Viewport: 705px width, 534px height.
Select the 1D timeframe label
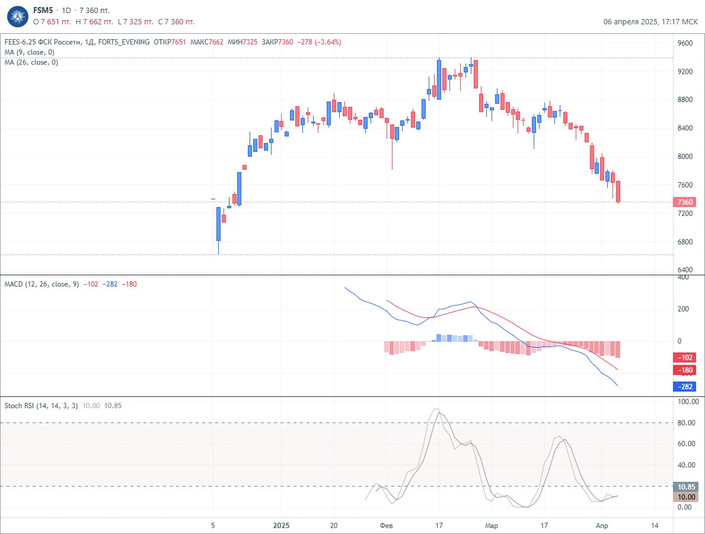click(66, 10)
